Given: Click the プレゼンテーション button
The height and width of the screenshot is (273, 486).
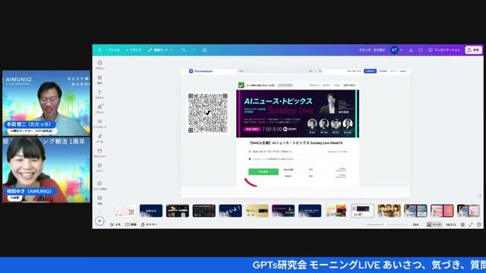Looking at the screenshot, I should click(444, 50).
